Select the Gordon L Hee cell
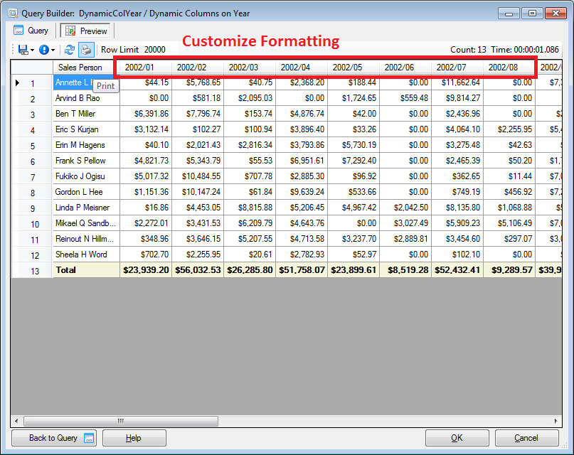The image size is (574, 455). 86,192
